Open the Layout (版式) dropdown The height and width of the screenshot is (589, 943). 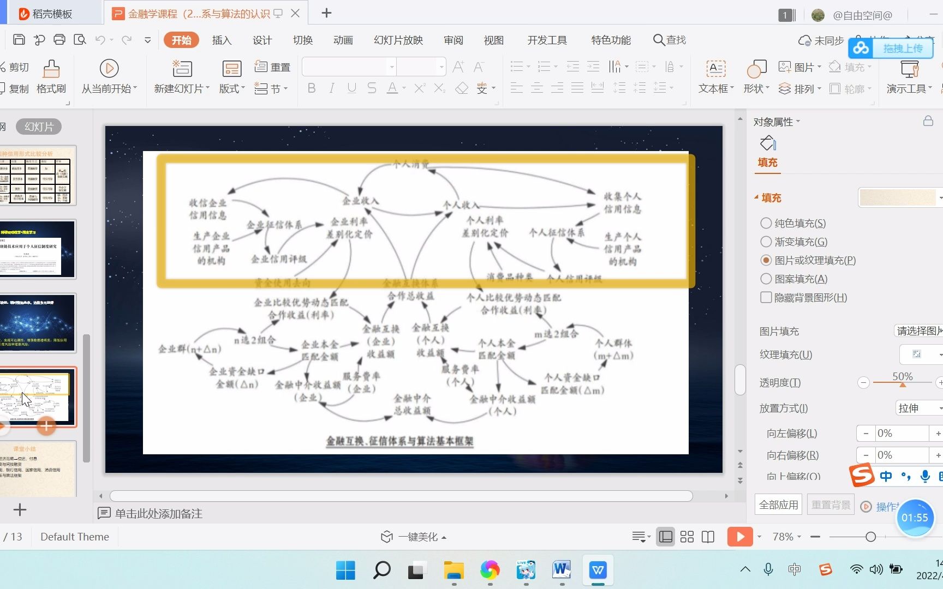click(x=232, y=88)
